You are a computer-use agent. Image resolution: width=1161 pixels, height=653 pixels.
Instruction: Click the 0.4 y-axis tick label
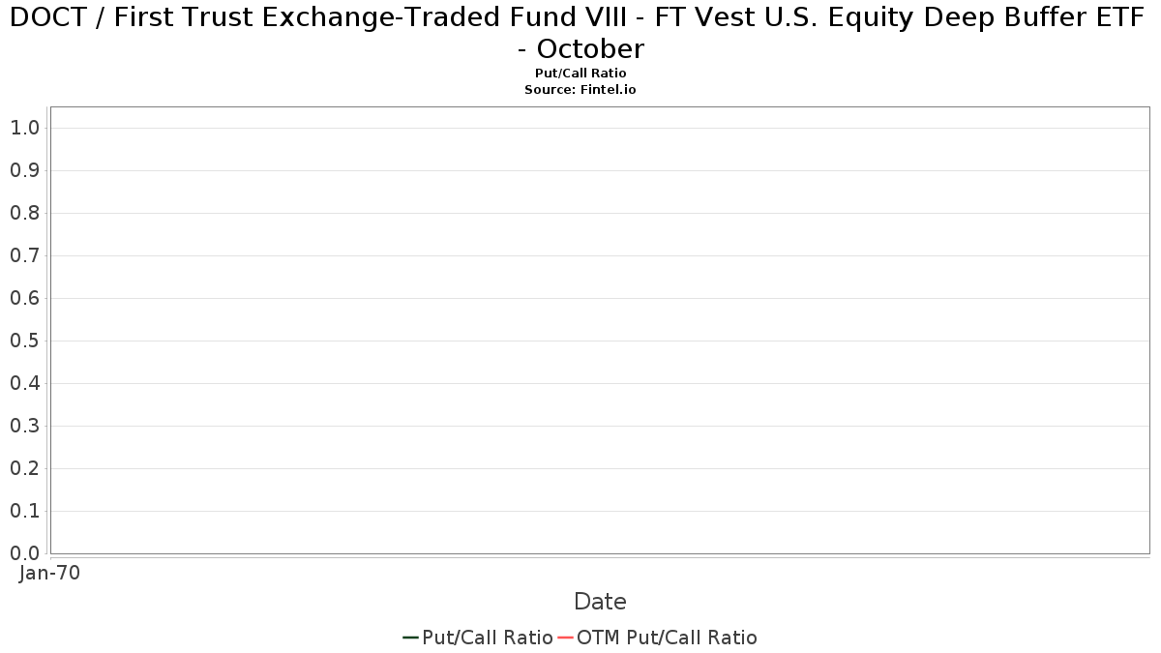click(x=24, y=383)
